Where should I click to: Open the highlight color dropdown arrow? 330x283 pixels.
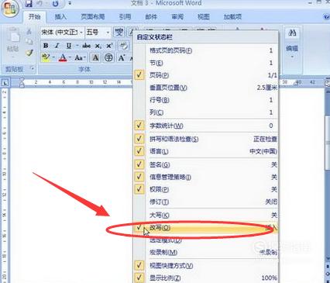pos(53,57)
